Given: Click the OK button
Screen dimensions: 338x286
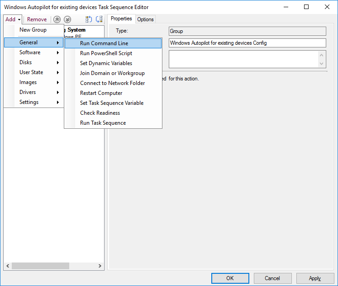Looking at the screenshot, I should click(x=230, y=278).
